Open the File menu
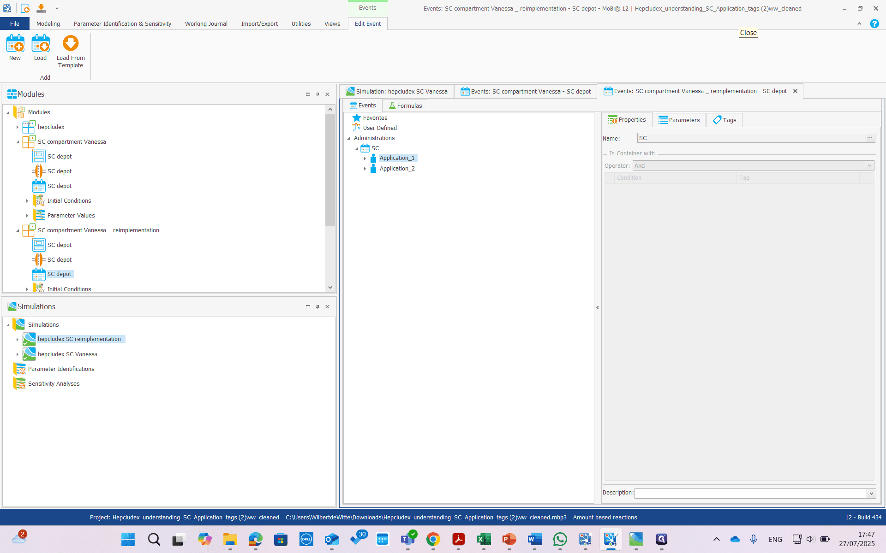Image resolution: width=886 pixels, height=553 pixels. pyautogui.click(x=15, y=24)
